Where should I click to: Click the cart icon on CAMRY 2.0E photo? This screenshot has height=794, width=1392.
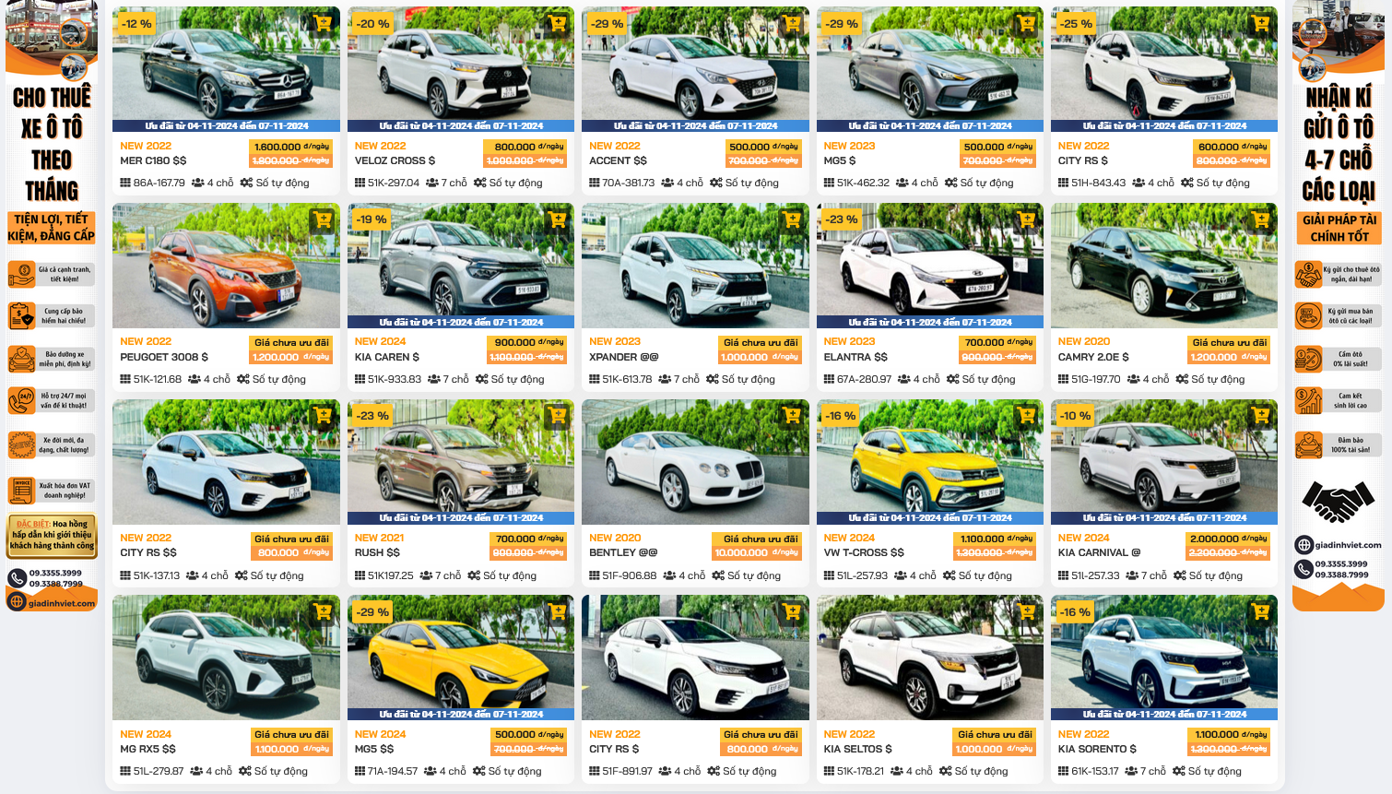point(1261,219)
